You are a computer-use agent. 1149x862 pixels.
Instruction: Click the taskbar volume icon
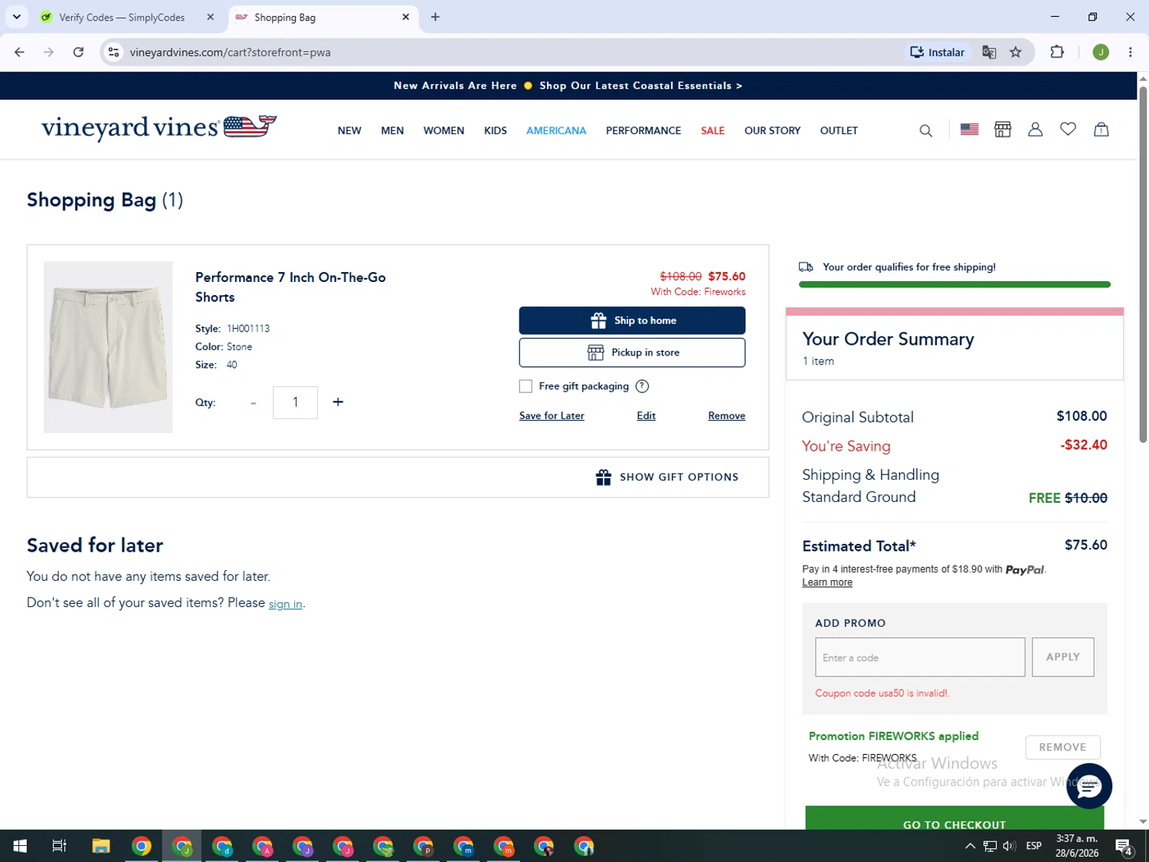[1009, 846]
